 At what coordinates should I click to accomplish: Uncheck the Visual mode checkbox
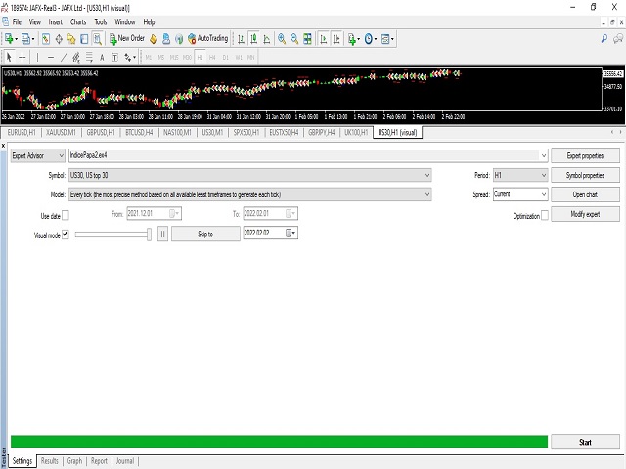66,234
